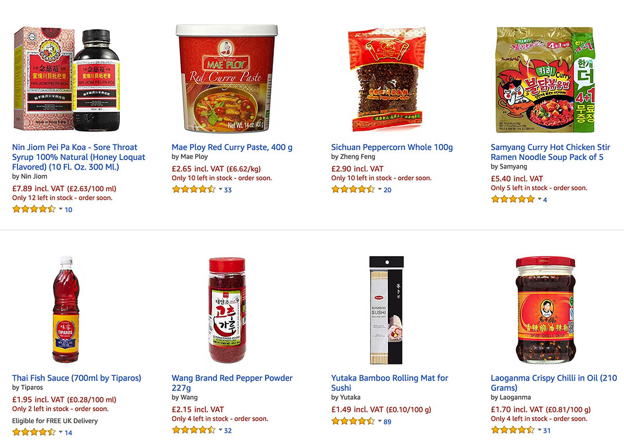Open the Yutaka bamboo sushi mat image
The width and height of the screenshot is (624, 444).
(386, 310)
